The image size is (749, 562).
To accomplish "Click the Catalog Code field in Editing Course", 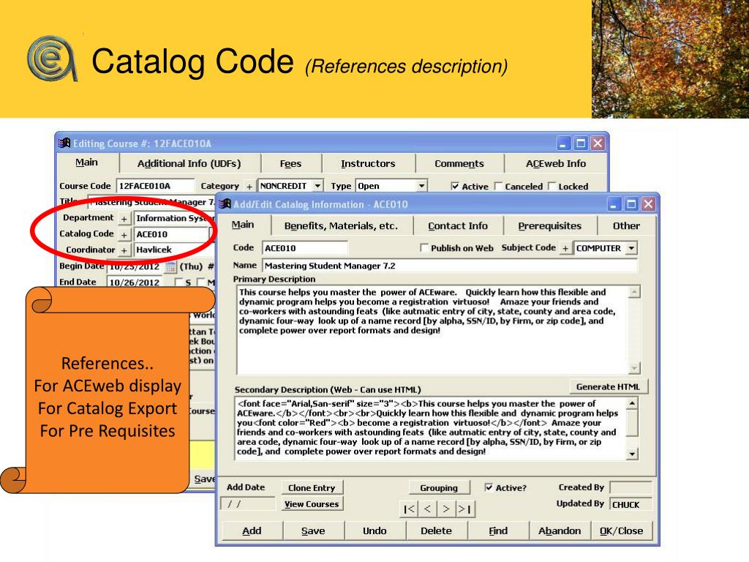I will [x=171, y=234].
